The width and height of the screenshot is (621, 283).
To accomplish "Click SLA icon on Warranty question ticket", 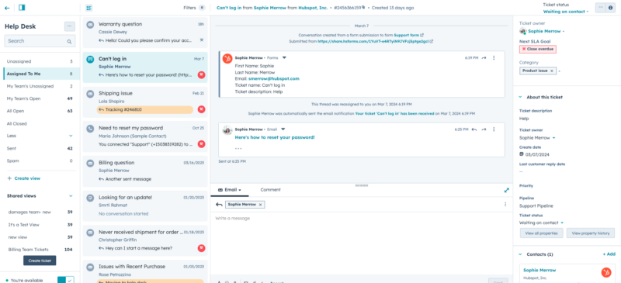I will 202,40.
